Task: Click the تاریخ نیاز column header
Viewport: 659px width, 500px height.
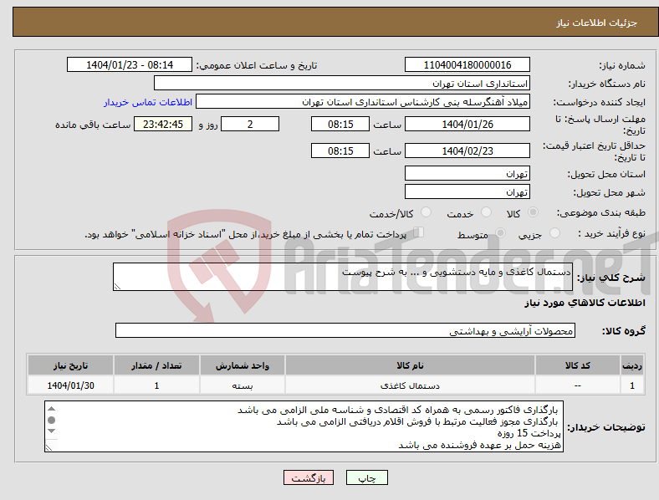Action: point(70,365)
